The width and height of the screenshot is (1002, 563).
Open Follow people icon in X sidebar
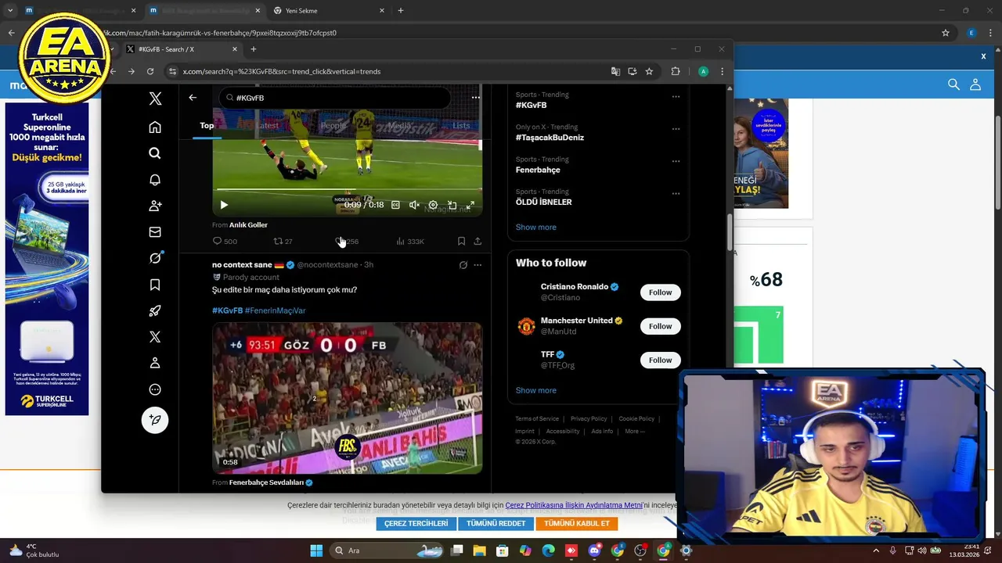point(155,206)
